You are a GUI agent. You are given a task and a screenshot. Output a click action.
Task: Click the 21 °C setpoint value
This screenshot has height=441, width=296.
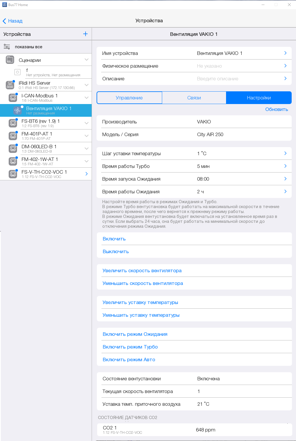203,404
